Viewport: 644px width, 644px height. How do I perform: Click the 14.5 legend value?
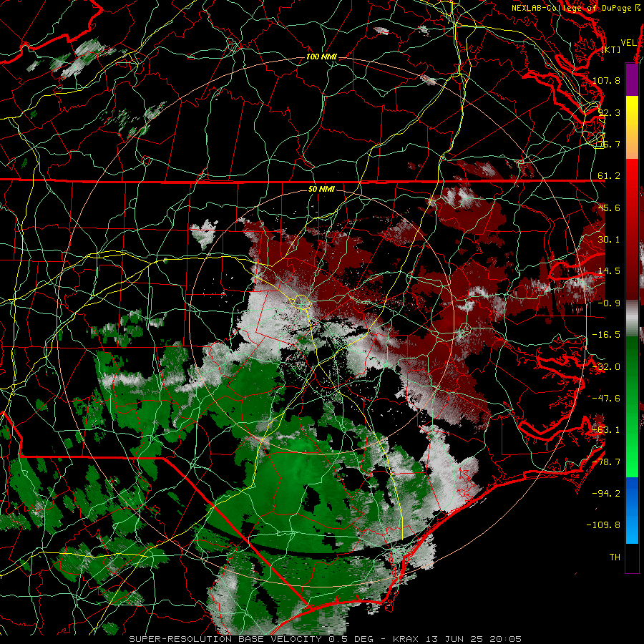(x=609, y=271)
